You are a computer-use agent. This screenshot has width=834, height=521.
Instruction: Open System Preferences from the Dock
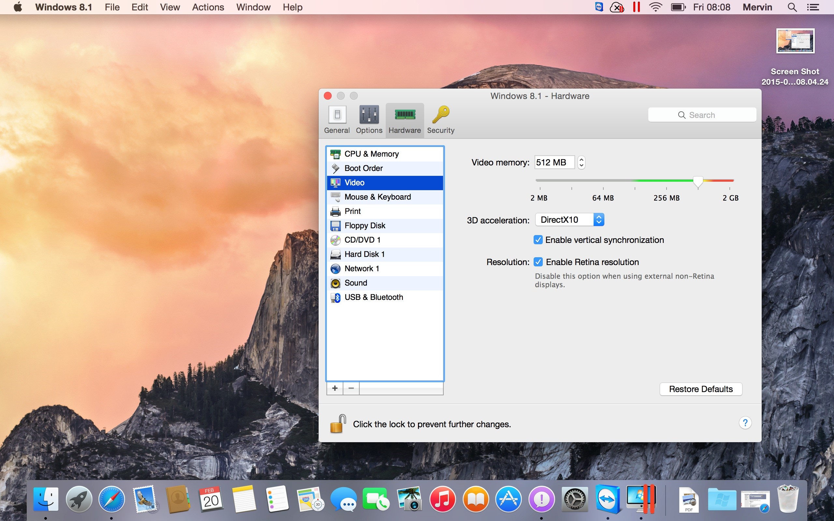pyautogui.click(x=574, y=499)
